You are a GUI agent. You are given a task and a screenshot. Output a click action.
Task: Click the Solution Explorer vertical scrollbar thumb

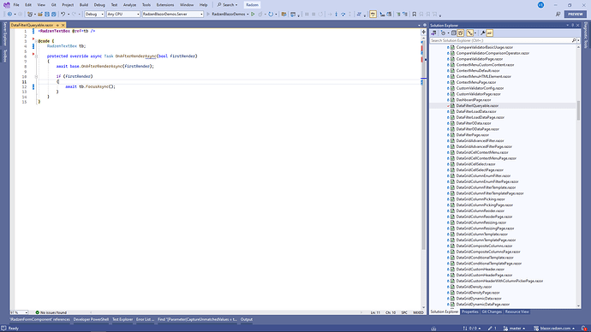pos(578,110)
